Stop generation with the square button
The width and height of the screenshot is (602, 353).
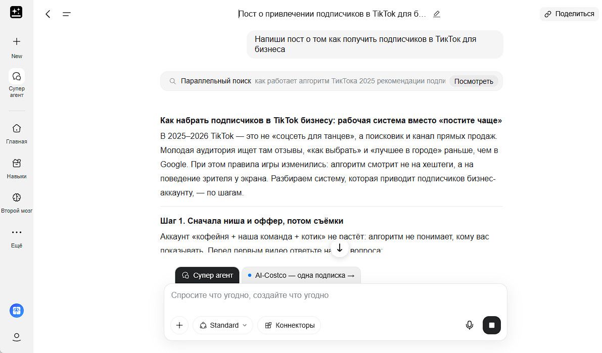pos(491,325)
